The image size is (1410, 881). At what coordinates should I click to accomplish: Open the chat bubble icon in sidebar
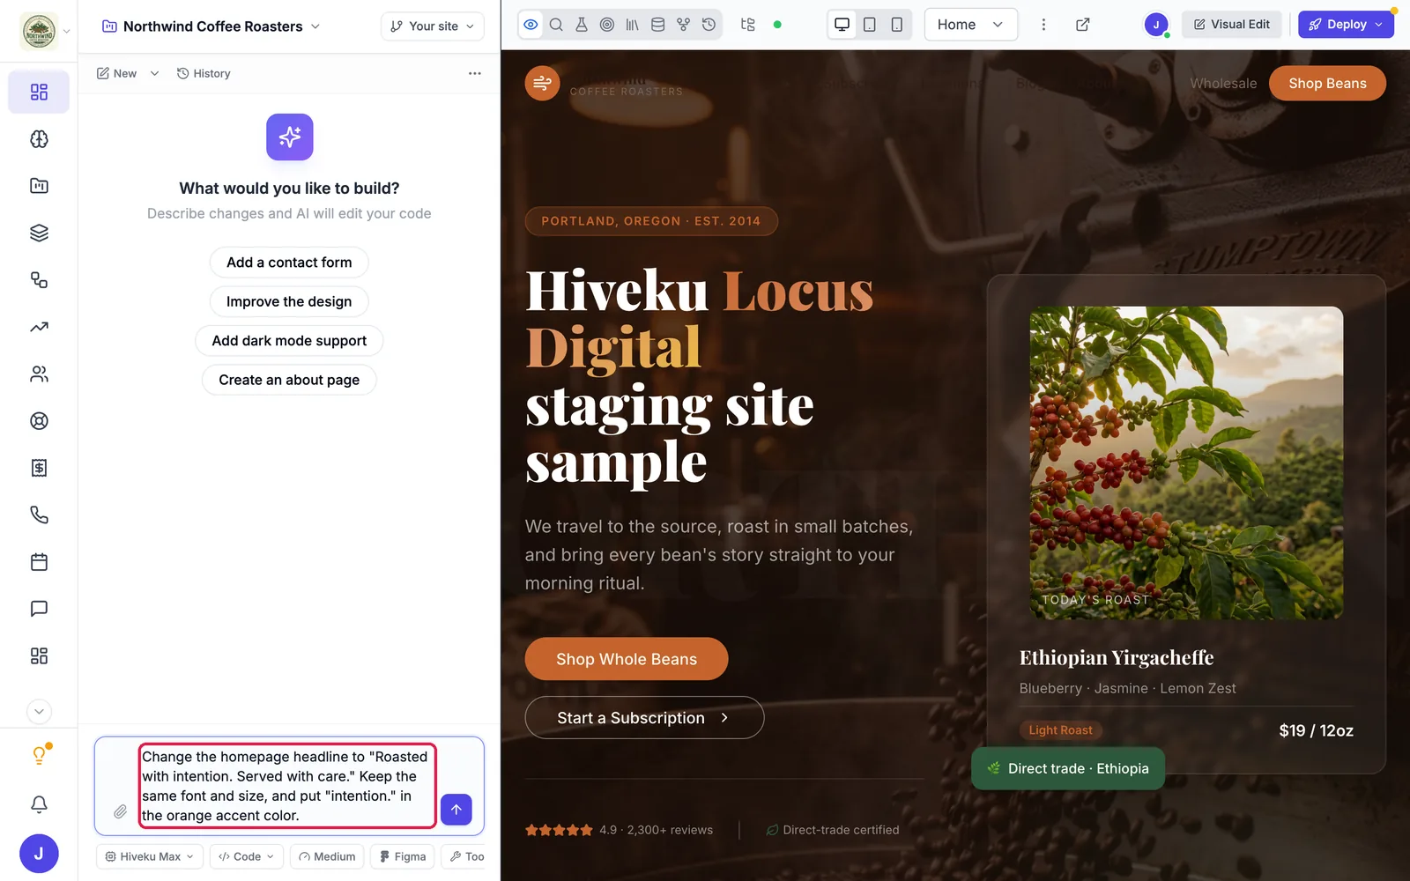39,609
